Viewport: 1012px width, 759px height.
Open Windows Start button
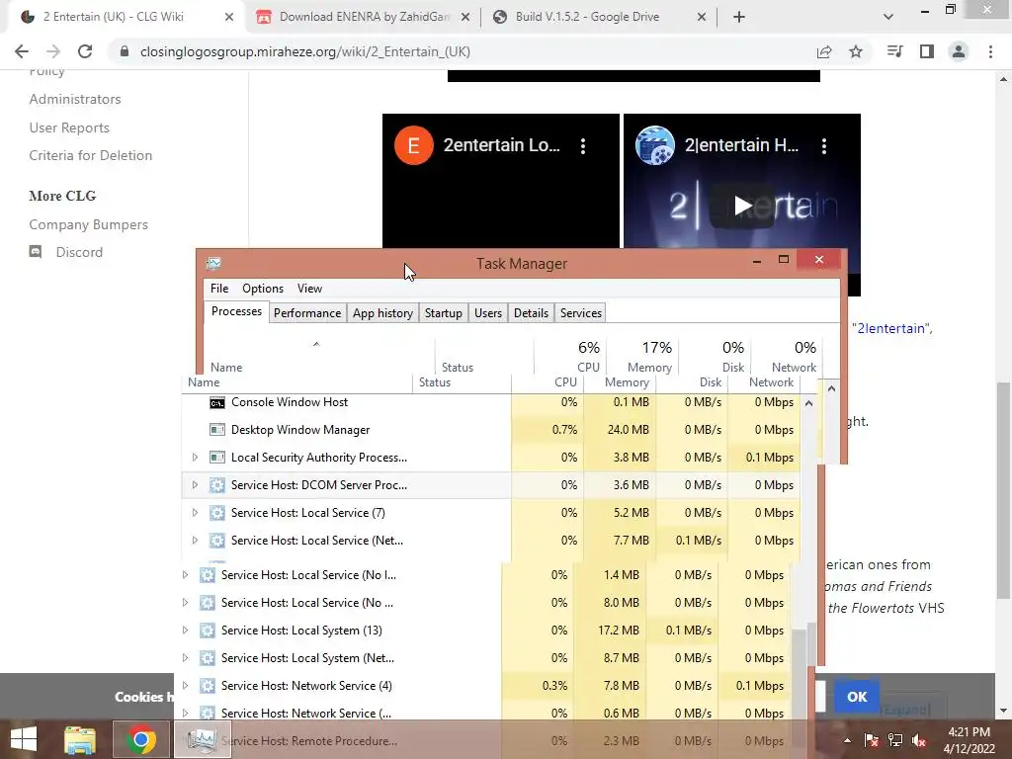point(24,739)
